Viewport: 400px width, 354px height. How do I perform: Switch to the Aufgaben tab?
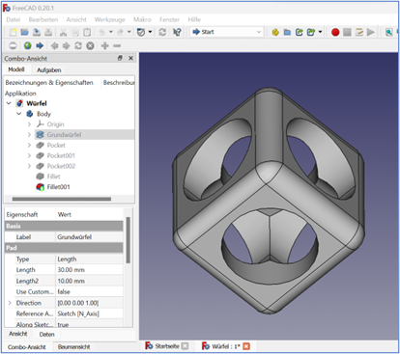click(49, 70)
